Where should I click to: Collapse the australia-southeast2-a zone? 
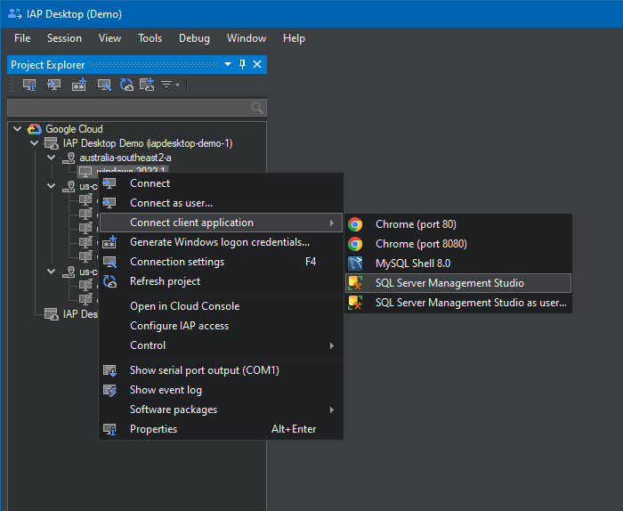point(52,158)
